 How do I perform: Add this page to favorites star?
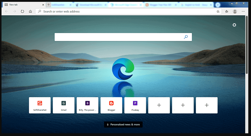218,11
